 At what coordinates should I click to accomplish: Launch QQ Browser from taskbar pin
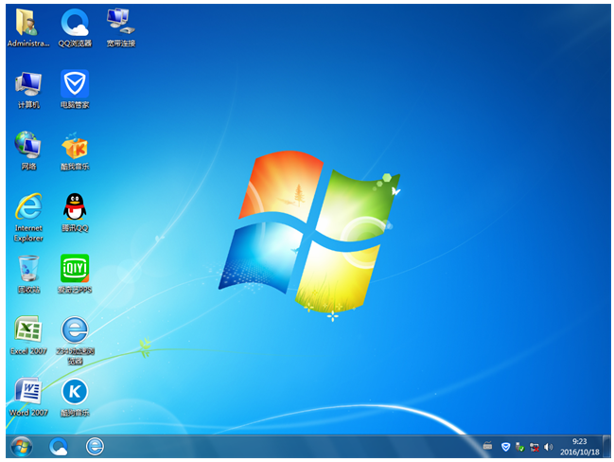tap(59, 445)
